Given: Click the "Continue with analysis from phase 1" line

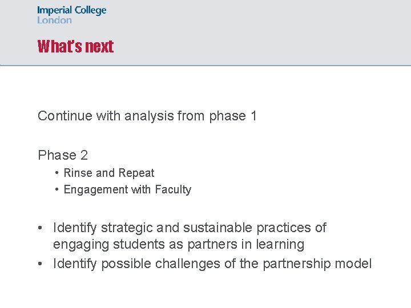Looking at the screenshot, I should point(147,116).
